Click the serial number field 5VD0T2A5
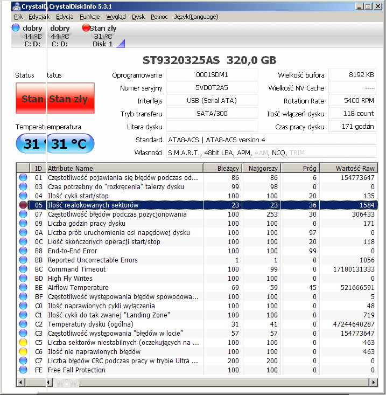Image resolution: width=386 pixels, height=395 pixels. coord(212,88)
